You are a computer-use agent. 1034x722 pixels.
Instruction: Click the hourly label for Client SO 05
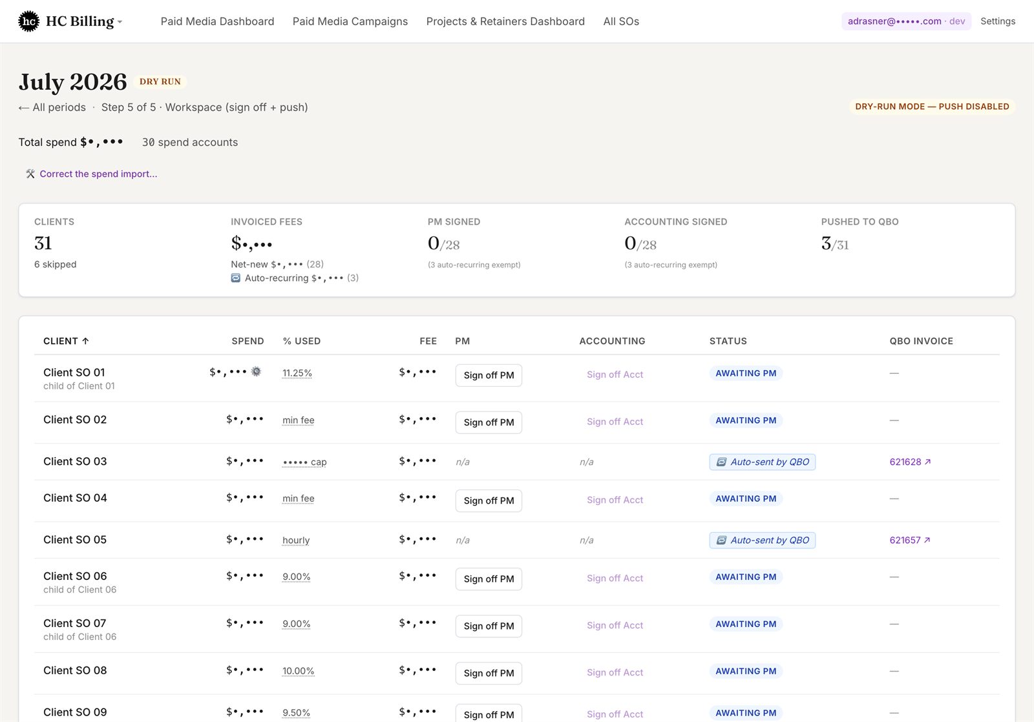296,541
